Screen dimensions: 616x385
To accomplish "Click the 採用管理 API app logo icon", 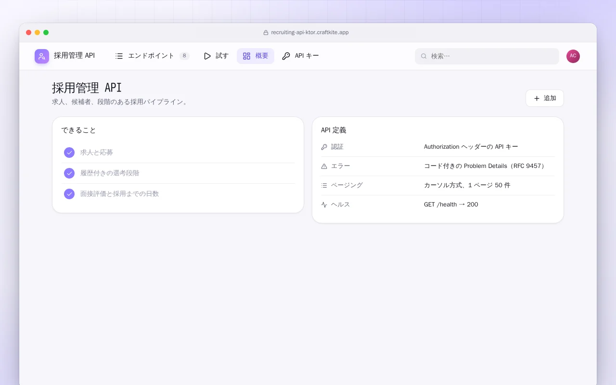I will pyautogui.click(x=42, y=56).
